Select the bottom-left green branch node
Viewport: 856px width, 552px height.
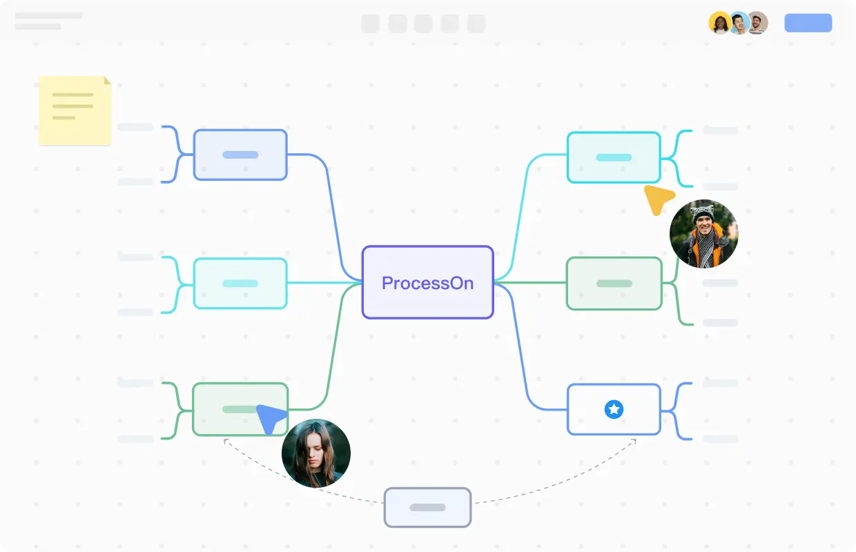pyautogui.click(x=228, y=408)
